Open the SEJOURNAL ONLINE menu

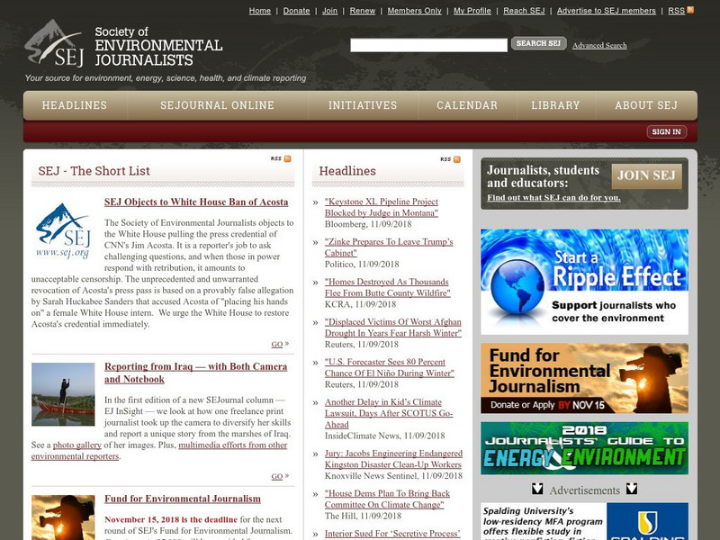(217, 105)
